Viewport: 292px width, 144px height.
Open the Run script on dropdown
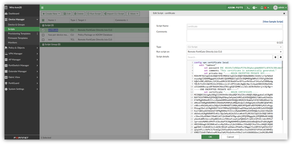(235, 52)
